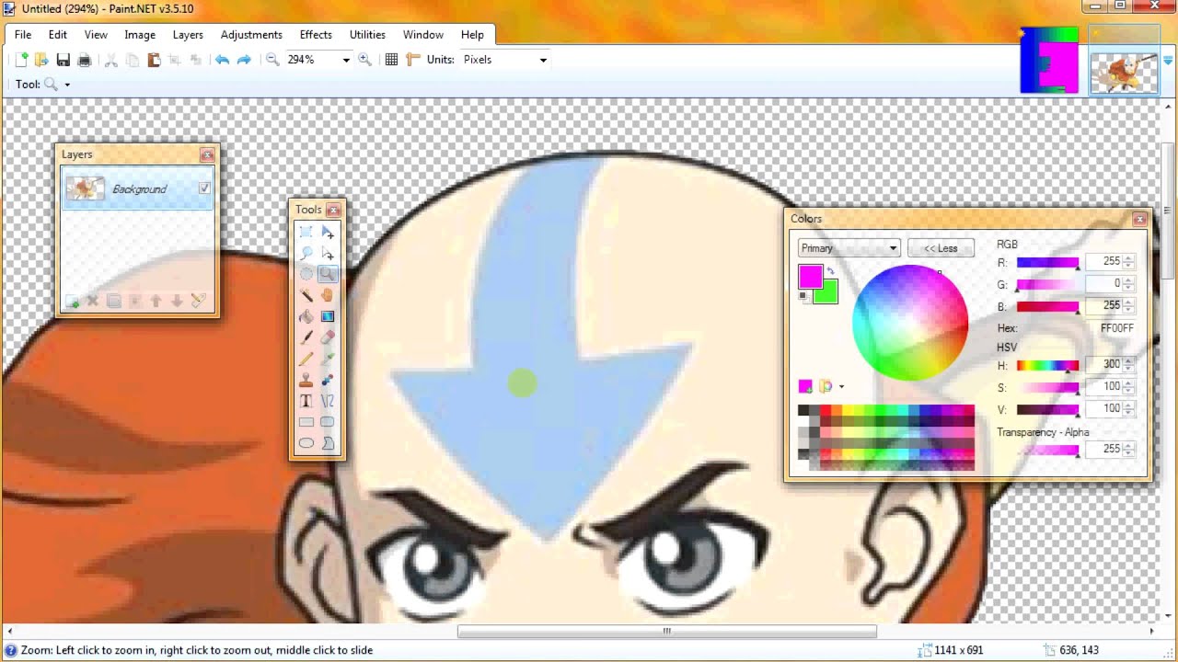The width and height of the screenshot is (1178, 662).
Task: Select the Gradient tool
Action: 328,316
